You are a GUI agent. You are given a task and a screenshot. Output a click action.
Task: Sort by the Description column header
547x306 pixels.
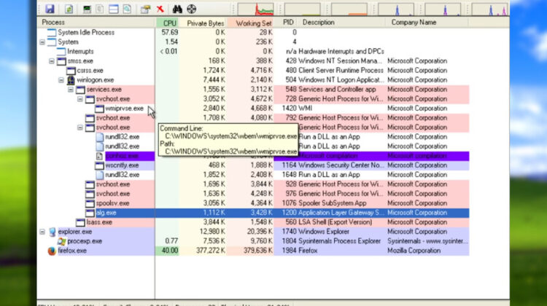[342, 23]
